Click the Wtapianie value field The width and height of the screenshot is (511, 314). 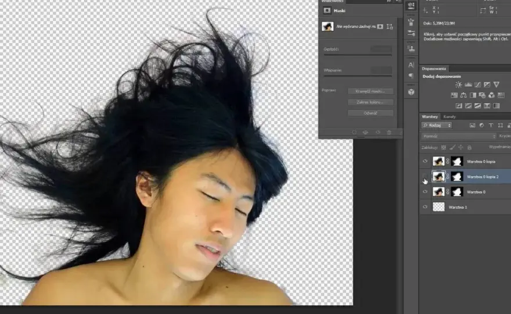(381, 70)
